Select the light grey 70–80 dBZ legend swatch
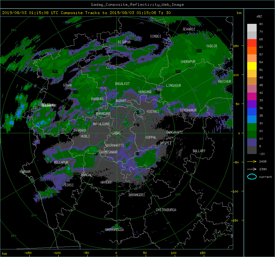Viewport: 275px width, 257px height. pyautogui.click(x=252, y=28)
